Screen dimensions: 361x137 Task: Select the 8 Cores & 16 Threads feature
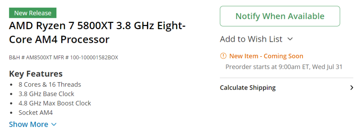50,84
